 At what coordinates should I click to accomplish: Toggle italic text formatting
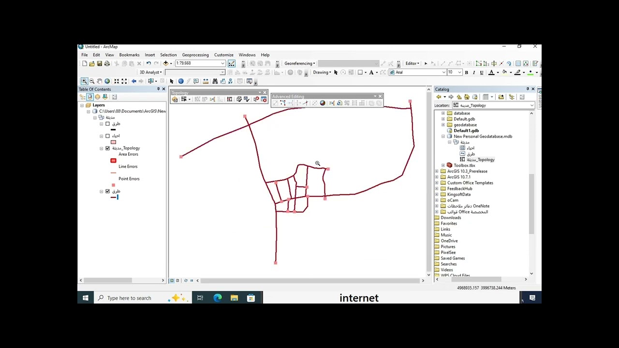point(474,72)
